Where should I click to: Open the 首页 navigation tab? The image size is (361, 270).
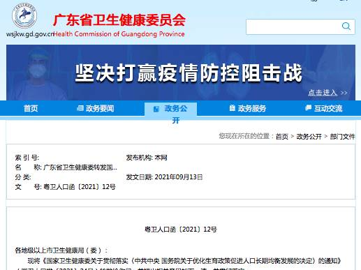(31, 108)
